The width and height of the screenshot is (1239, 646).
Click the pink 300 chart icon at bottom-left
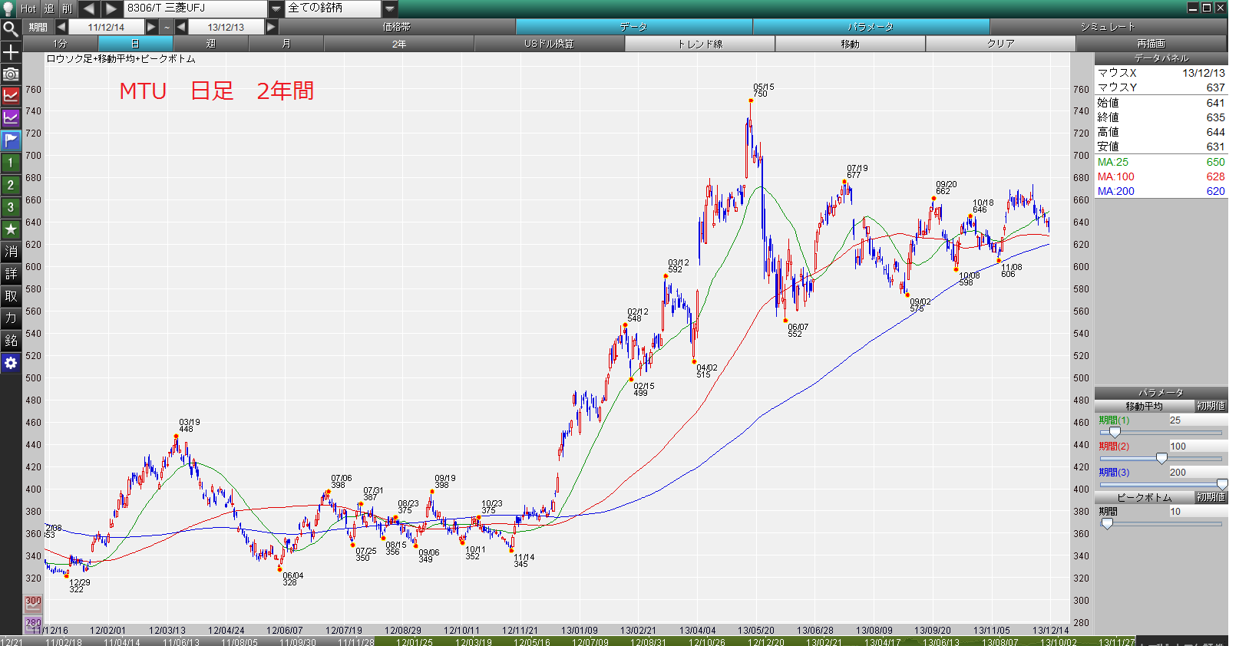33,604
